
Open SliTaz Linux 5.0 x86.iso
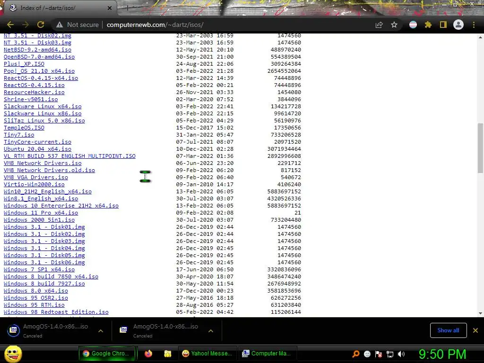tap(44, 121)
